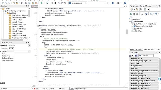Expand the Delphi Projects | Delphi Files category
161x90 pixels.
pyautogui.click(x=130, y=61)
